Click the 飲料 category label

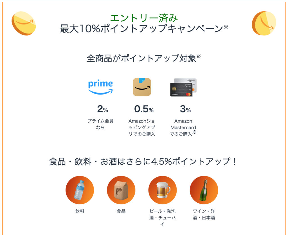80,211
